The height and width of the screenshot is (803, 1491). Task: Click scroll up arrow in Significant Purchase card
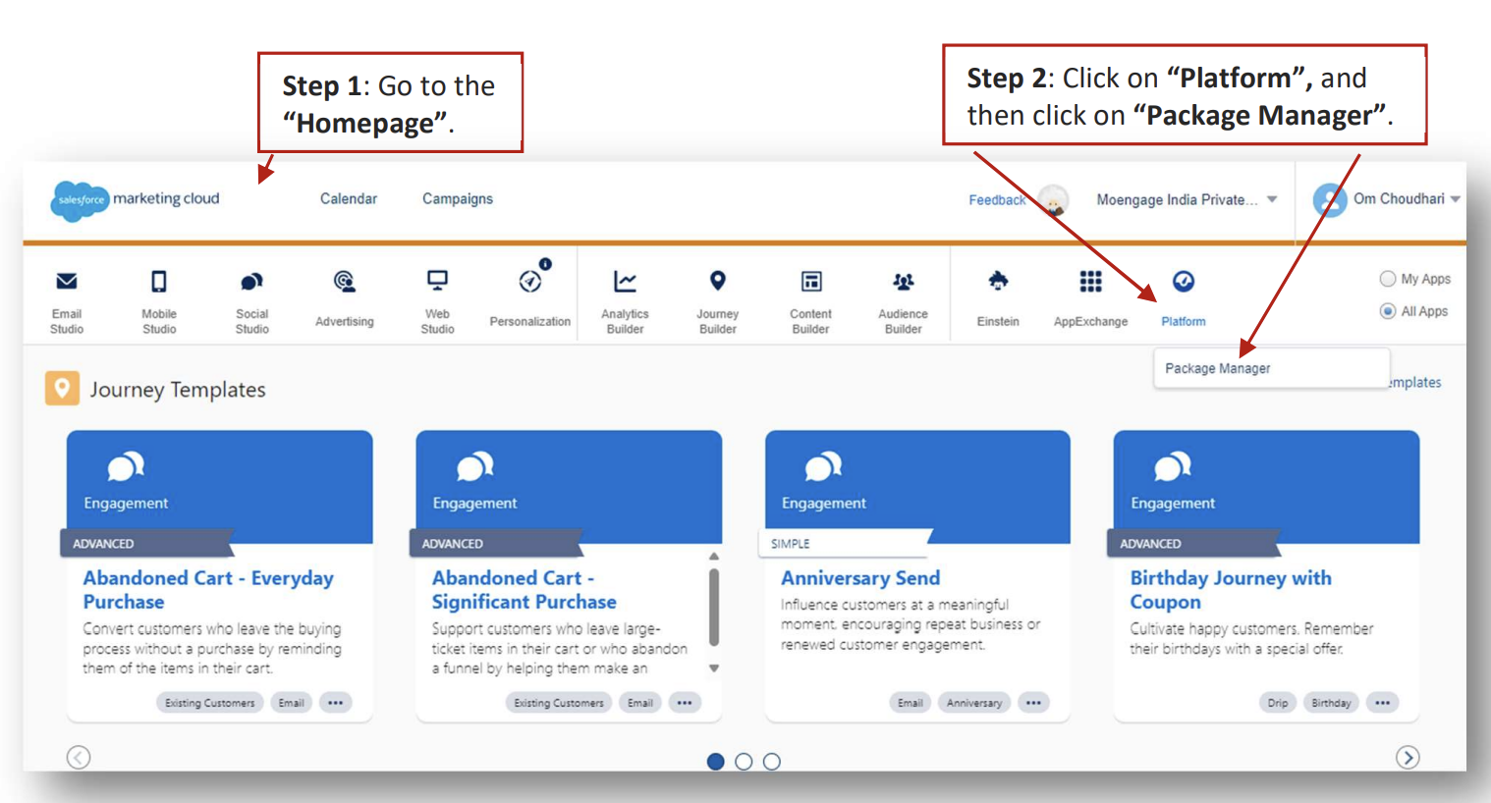(x=714, y=557)
